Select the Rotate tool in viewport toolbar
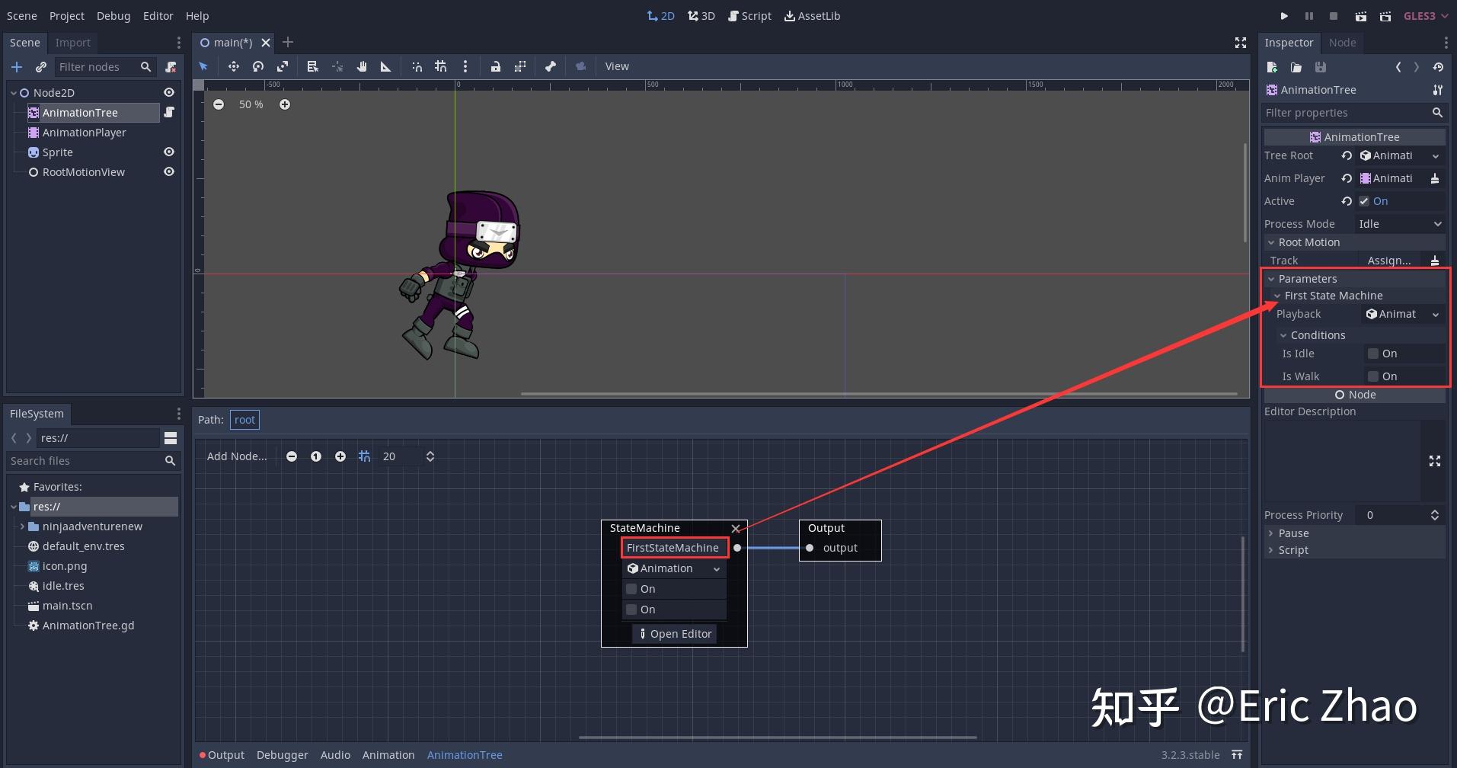 click(x=258, y=67)
